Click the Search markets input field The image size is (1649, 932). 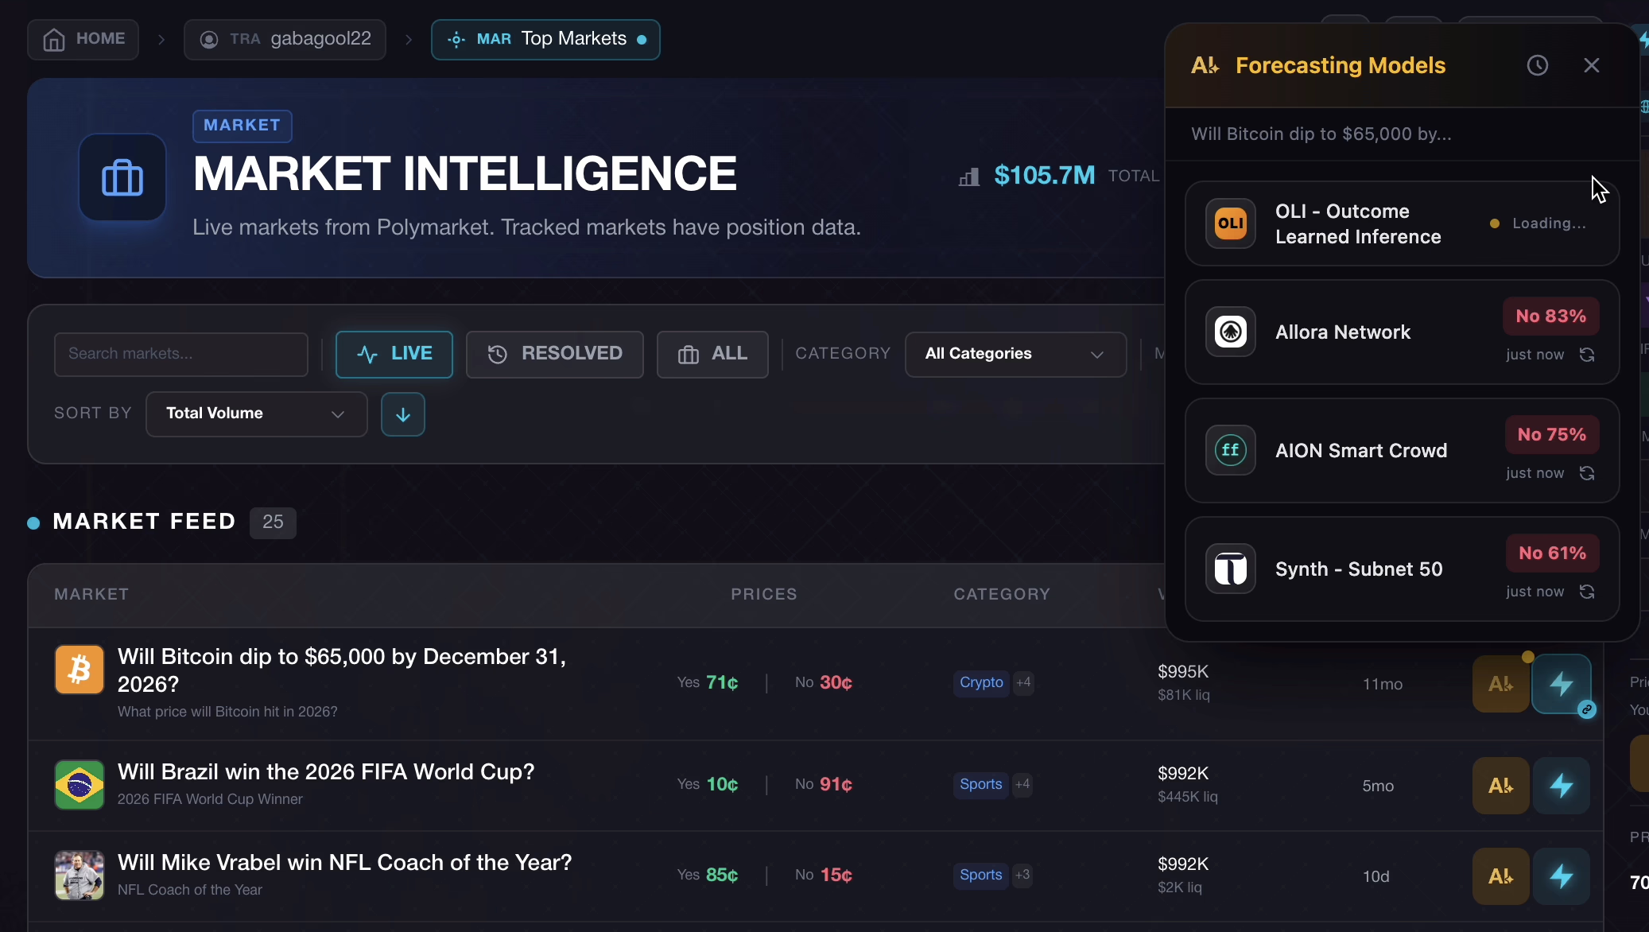(181, 354)
